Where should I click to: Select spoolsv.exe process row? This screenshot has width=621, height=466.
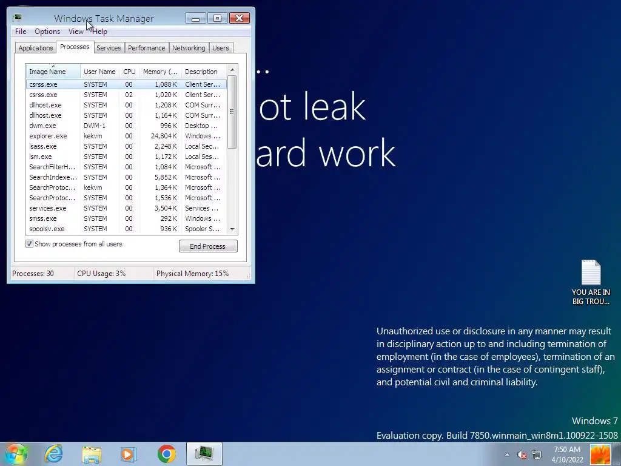(126, 229)
